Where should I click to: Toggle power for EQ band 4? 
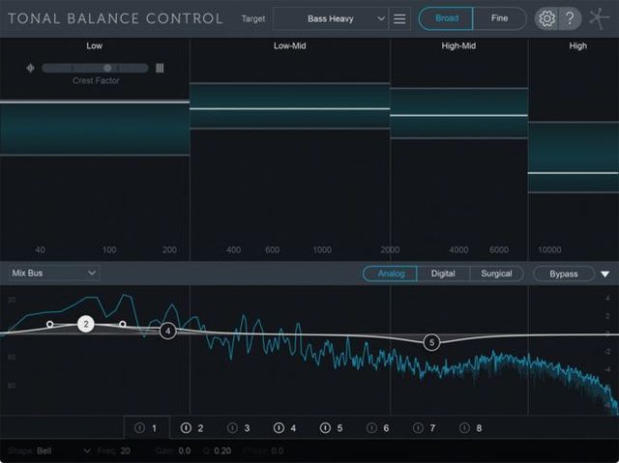pos(279,428)
